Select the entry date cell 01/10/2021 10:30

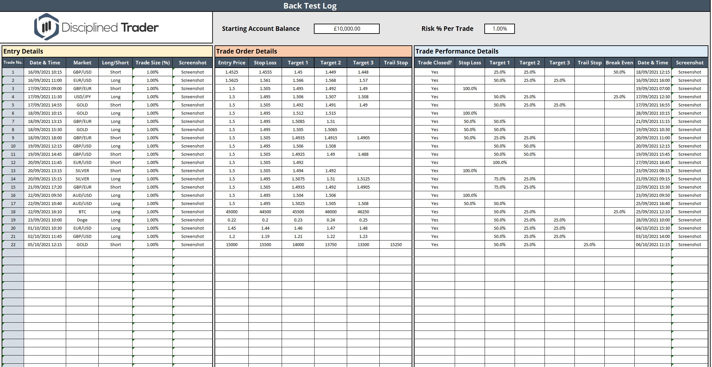coord(45,228)
